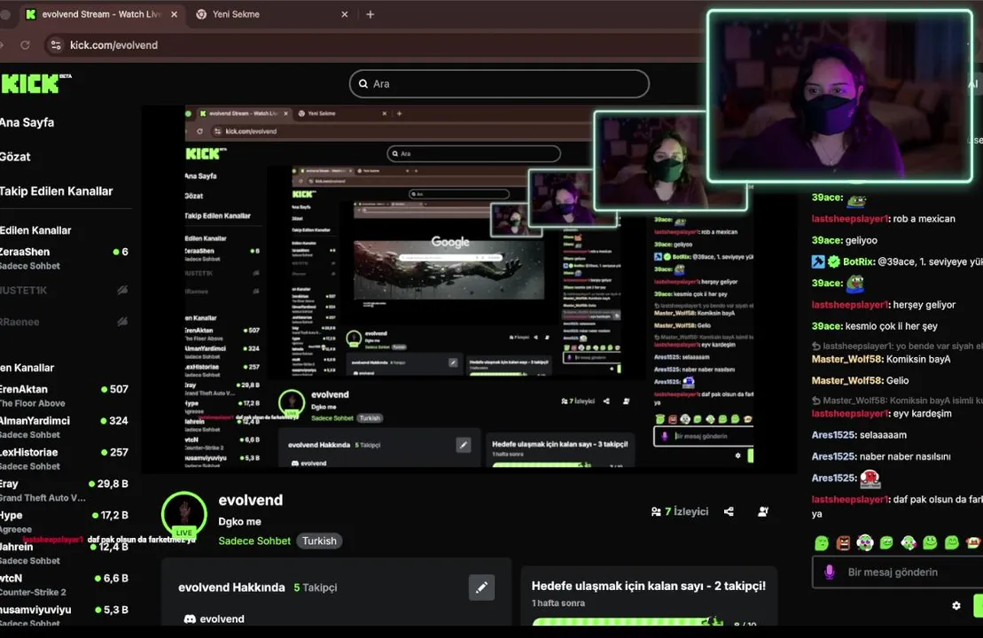Click BotRix moderator sword badge in chat

pos(818,261)
